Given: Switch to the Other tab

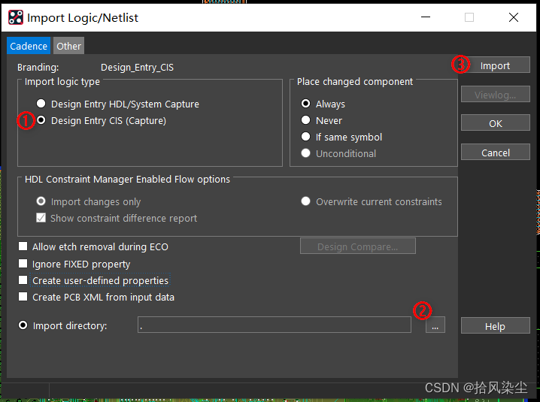Looking at the screenshot, I should [69, 46].
